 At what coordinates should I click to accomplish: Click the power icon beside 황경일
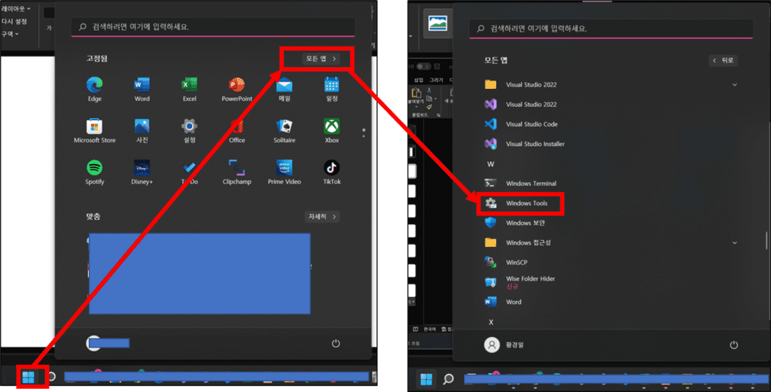coord(733,345)
